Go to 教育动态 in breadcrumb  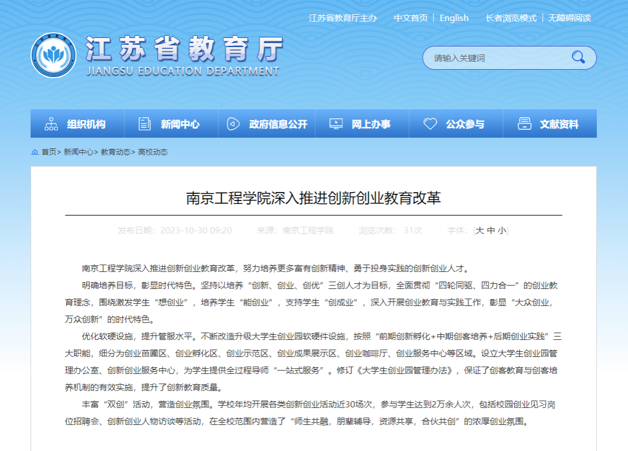tap(116, 152)
